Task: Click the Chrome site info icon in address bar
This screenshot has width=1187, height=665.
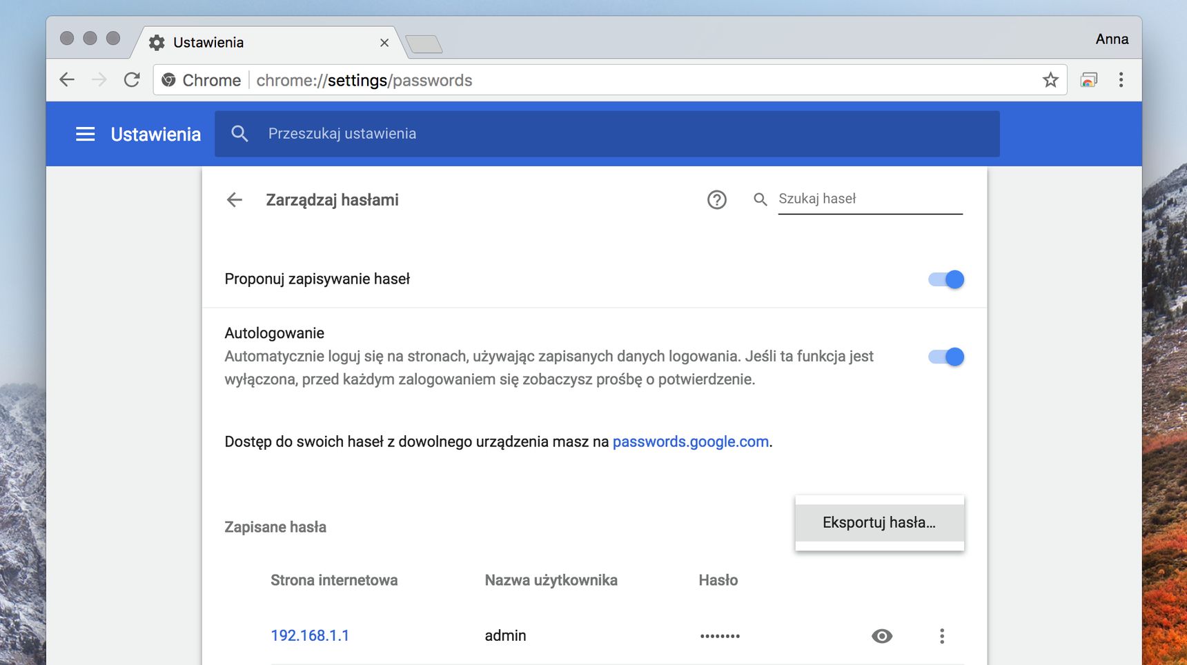Action: [168, 80]
